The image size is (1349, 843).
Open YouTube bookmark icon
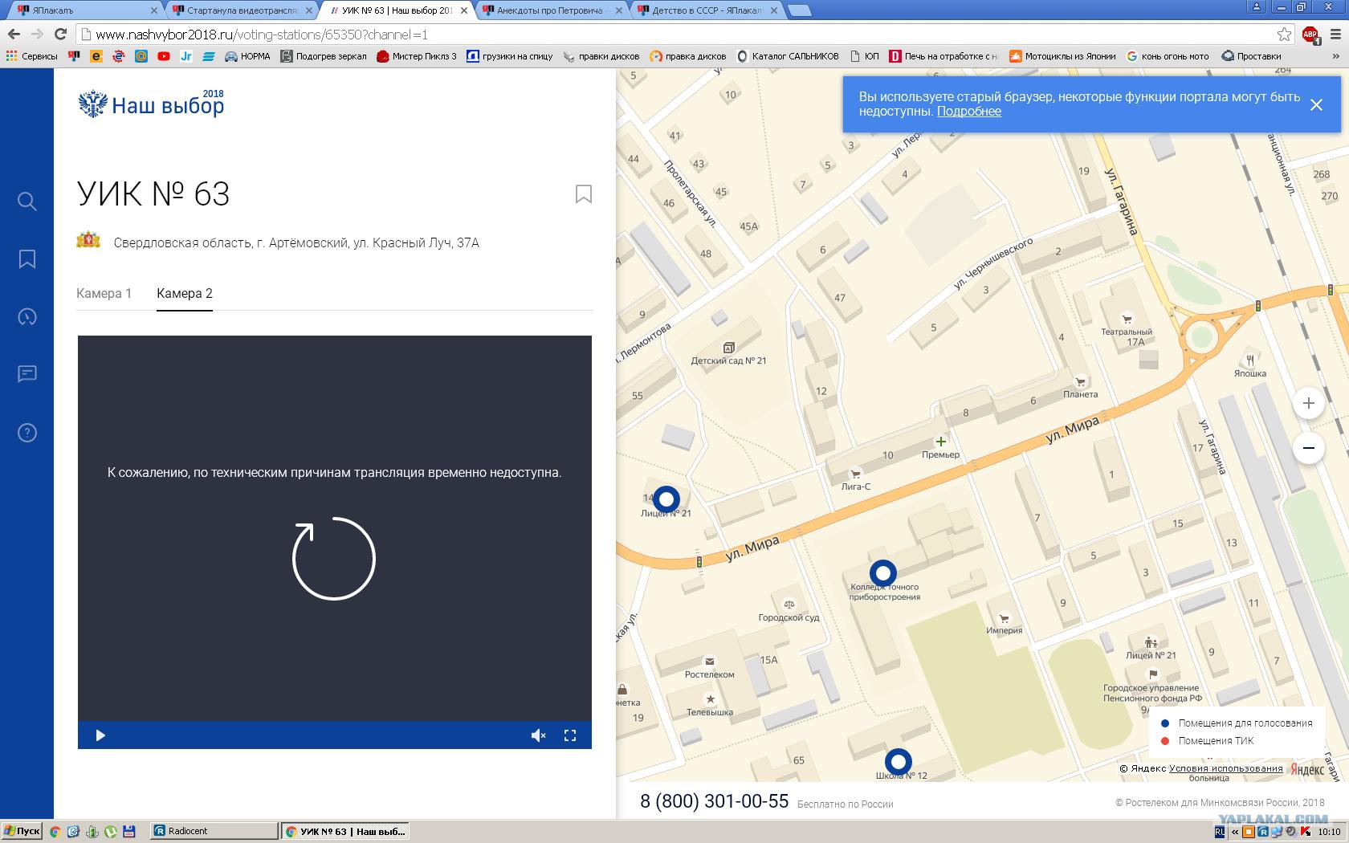(163, 56)
